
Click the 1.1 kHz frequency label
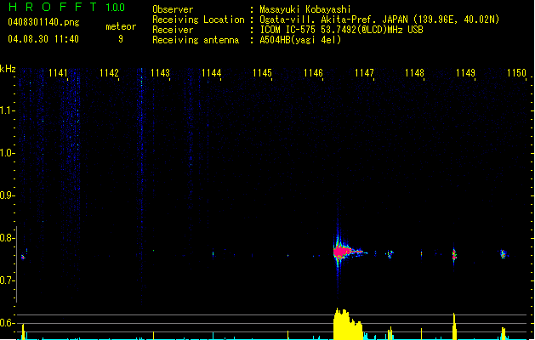(x=8, y=110)
